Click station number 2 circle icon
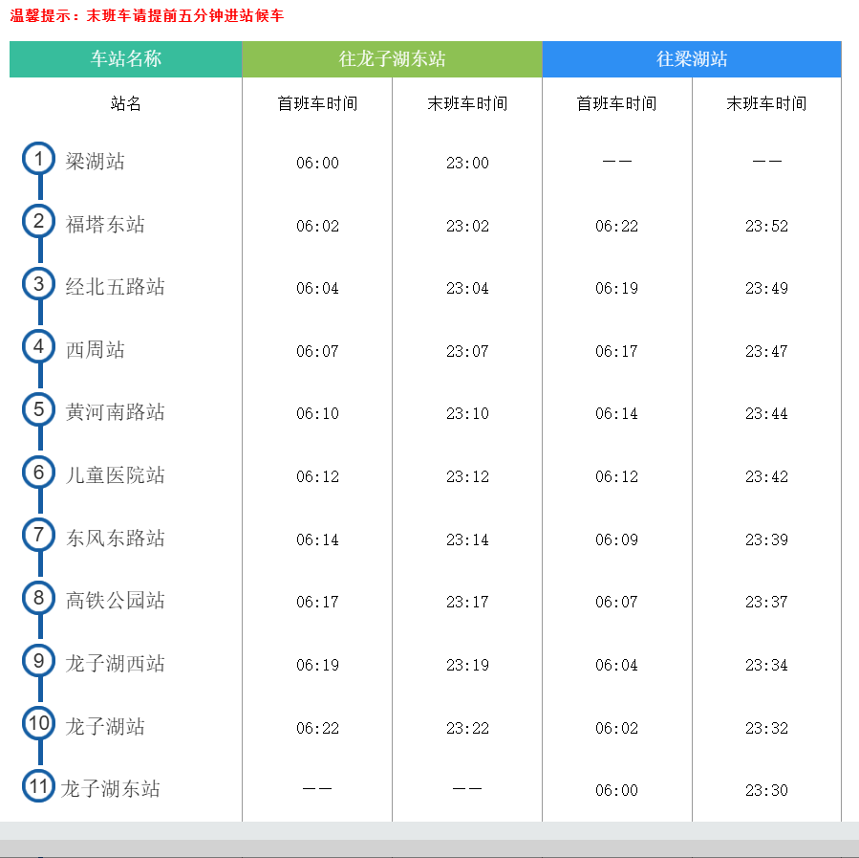The image size is (859, 858). coord(38,222)
